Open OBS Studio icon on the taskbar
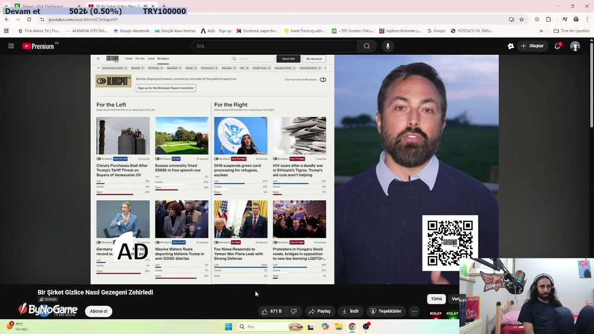Image resolution: width=594 pixels, height=334 pixels. tap(366, 327)
